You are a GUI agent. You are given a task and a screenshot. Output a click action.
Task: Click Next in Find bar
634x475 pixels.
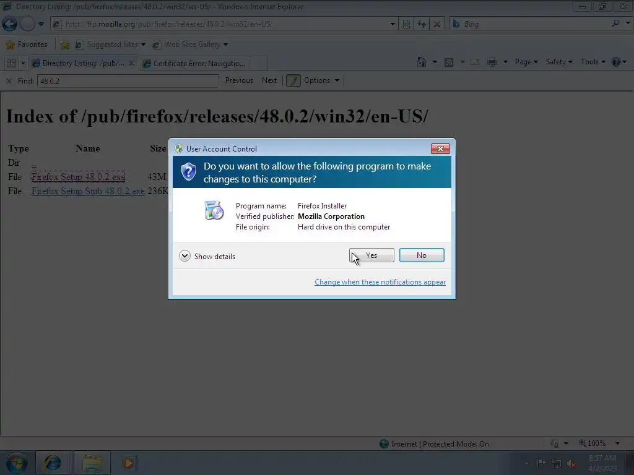(x=269, y=80)
